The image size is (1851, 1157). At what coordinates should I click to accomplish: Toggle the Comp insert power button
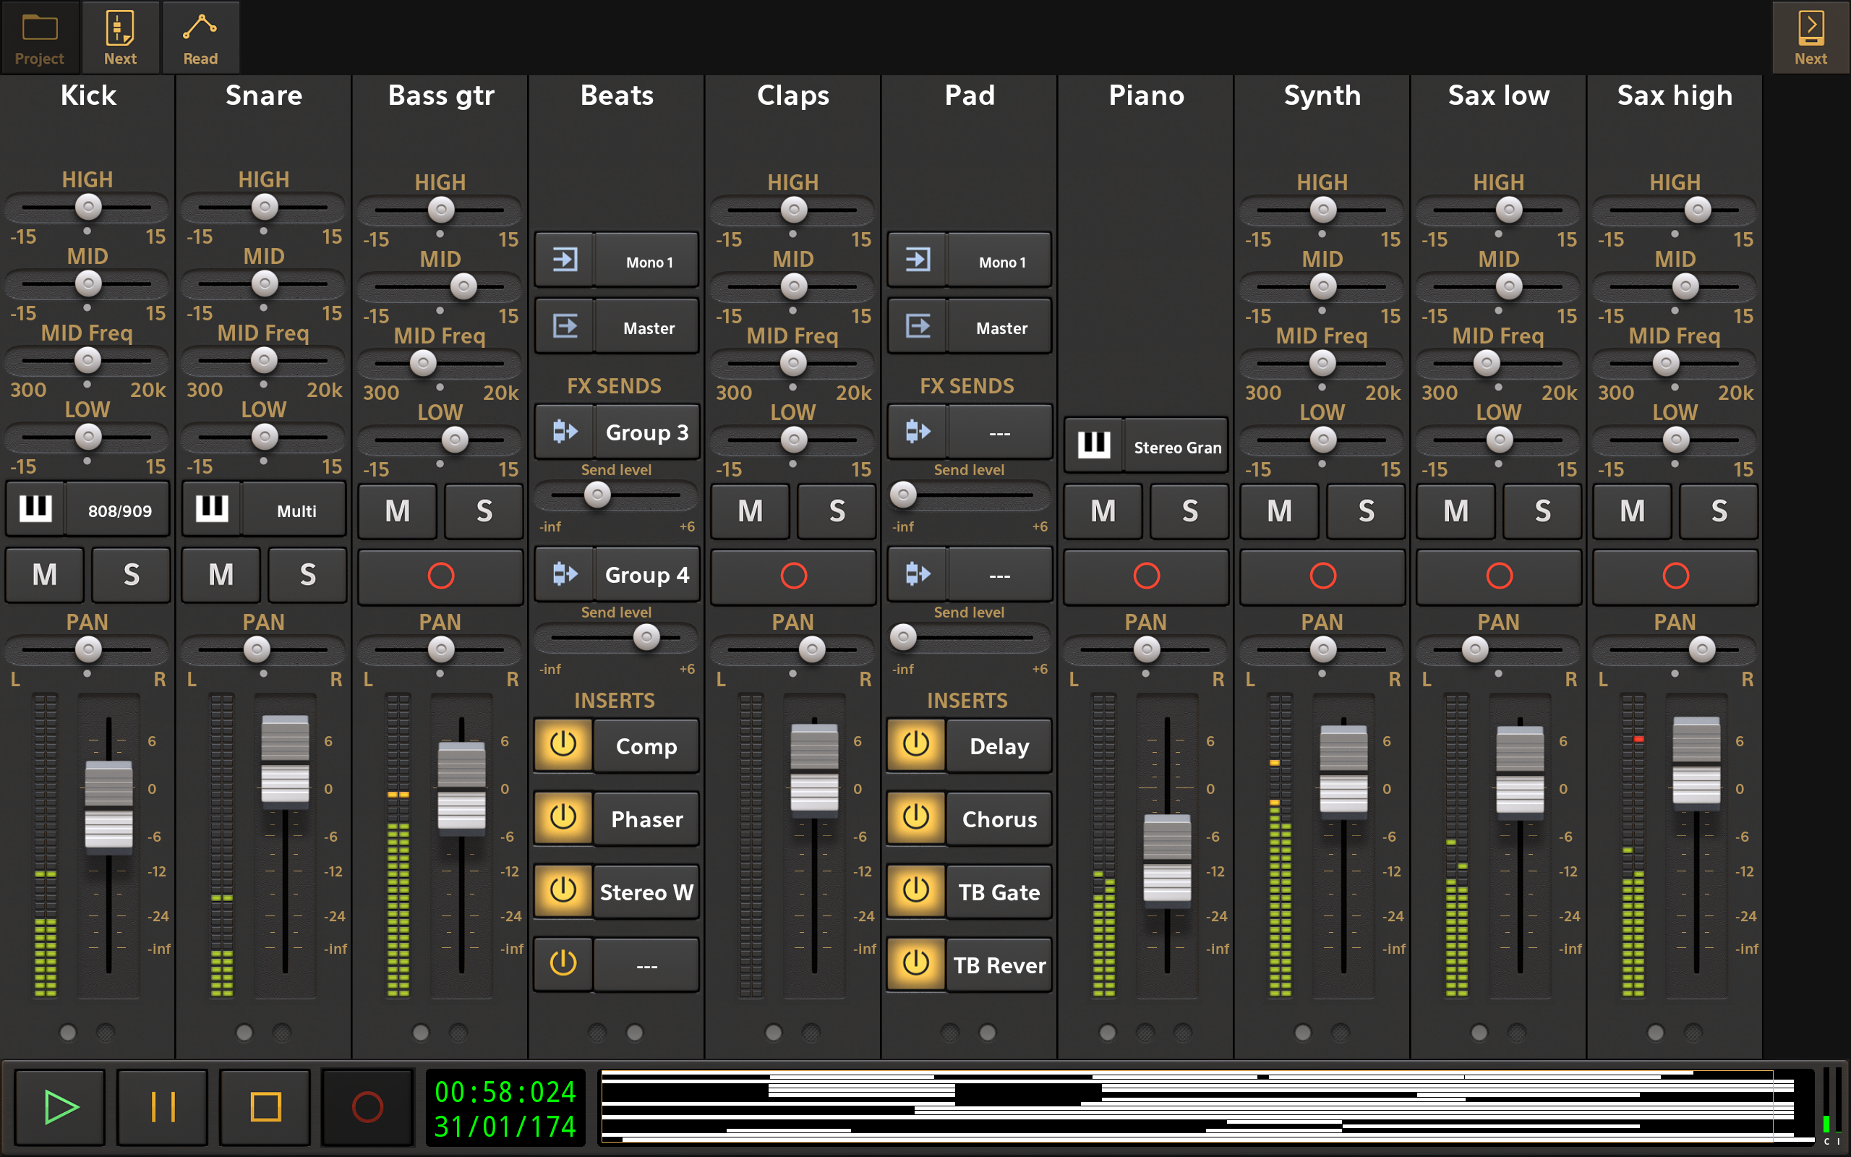[563, 745]
